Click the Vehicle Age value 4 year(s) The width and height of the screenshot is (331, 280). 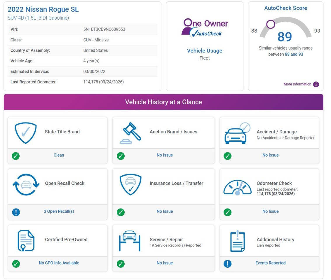click(x=91, y=61)
